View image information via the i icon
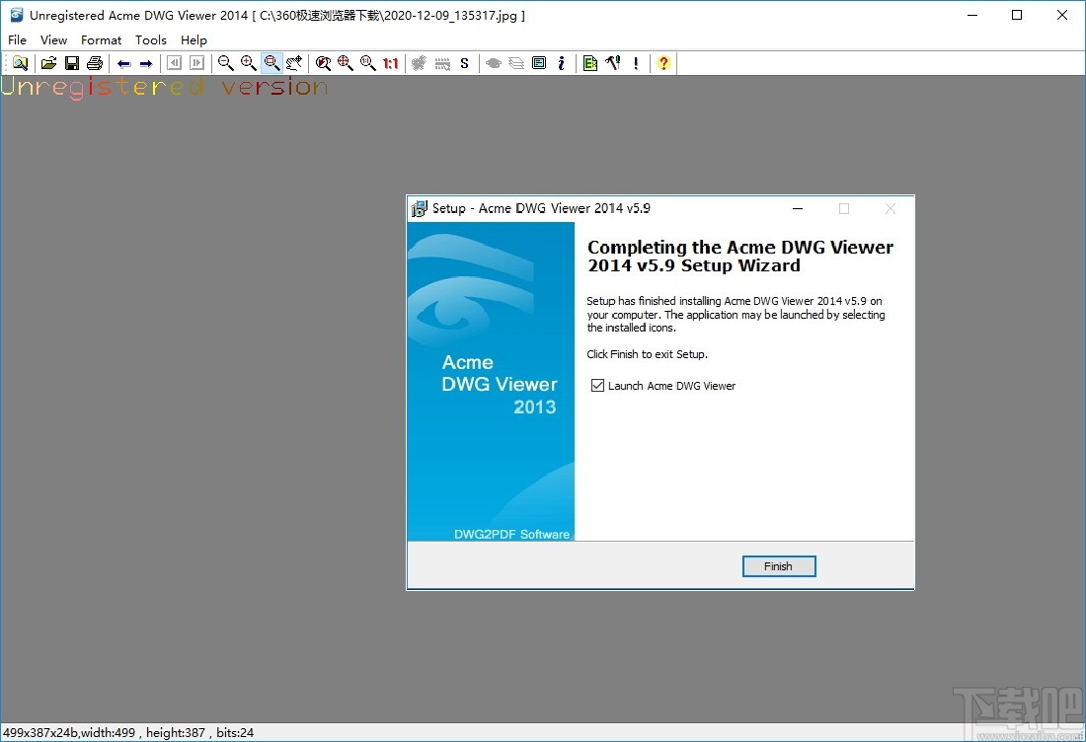Image resolution: width=1086 pixels, height=742 pixels. point(562,62)
